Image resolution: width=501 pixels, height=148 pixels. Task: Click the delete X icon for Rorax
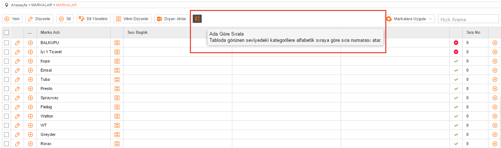(x=495, y=144)
